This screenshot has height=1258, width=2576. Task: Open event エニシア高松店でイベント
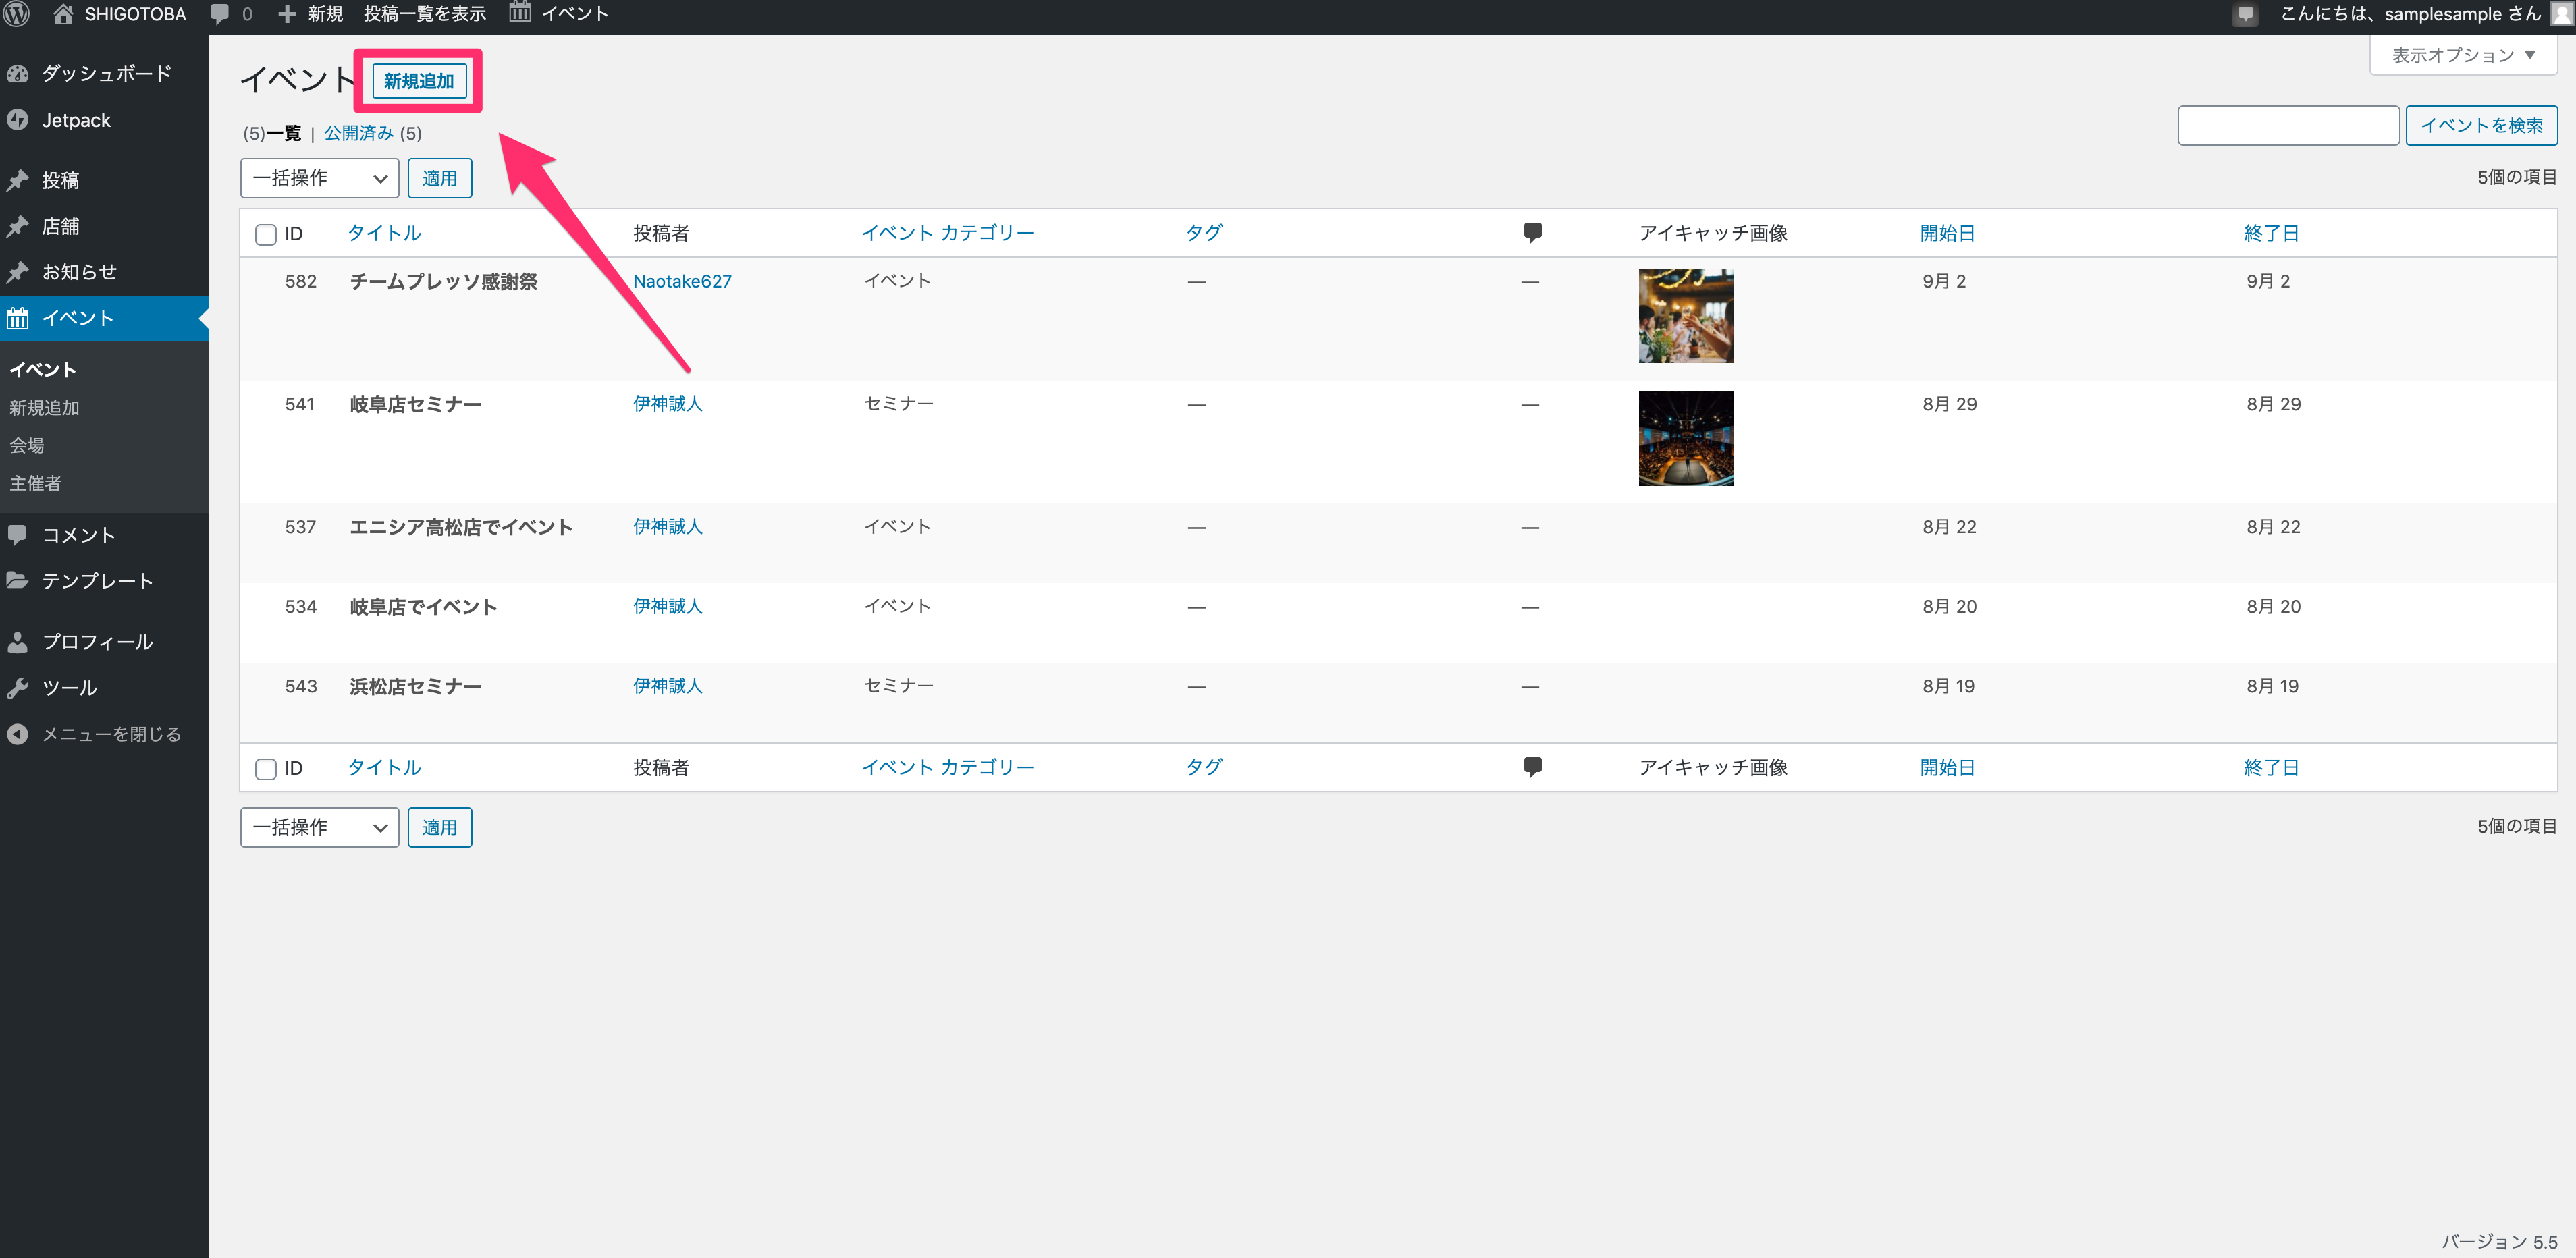click(x=461, y=527)
